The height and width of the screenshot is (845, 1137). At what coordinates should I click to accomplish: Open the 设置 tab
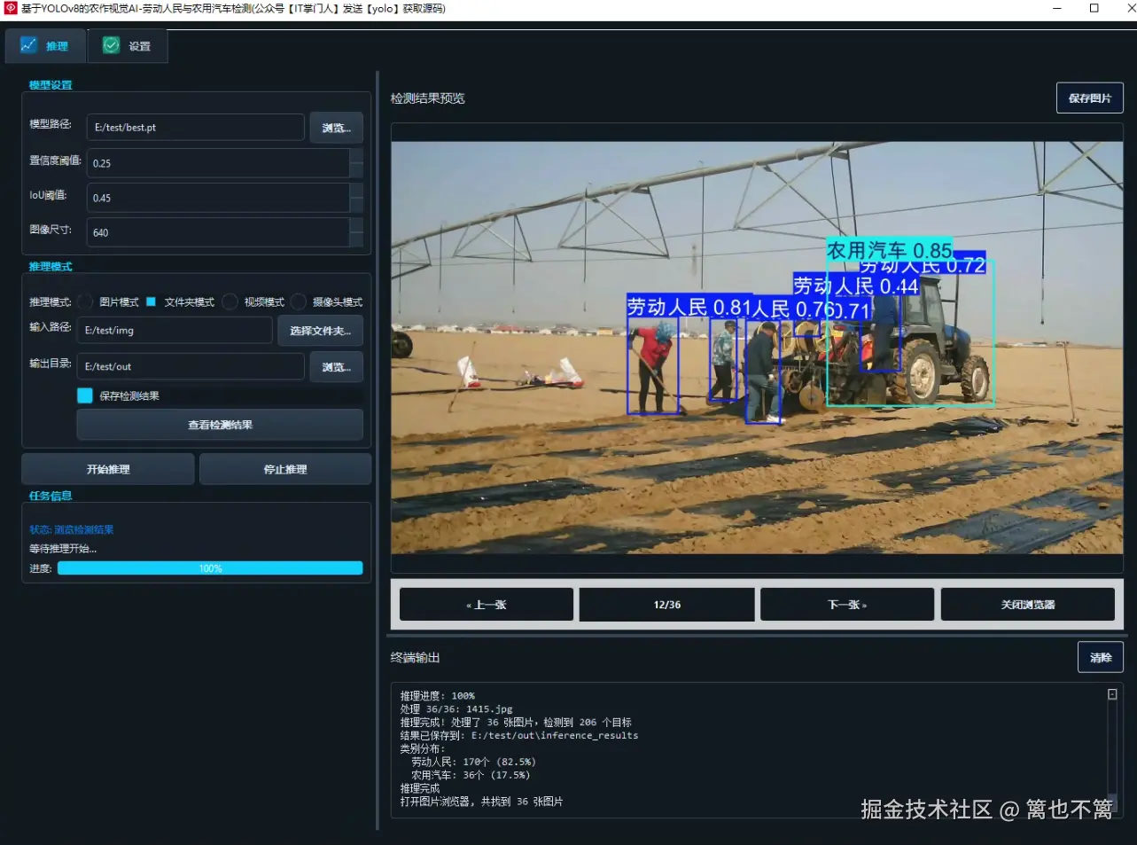click(128, 45)
